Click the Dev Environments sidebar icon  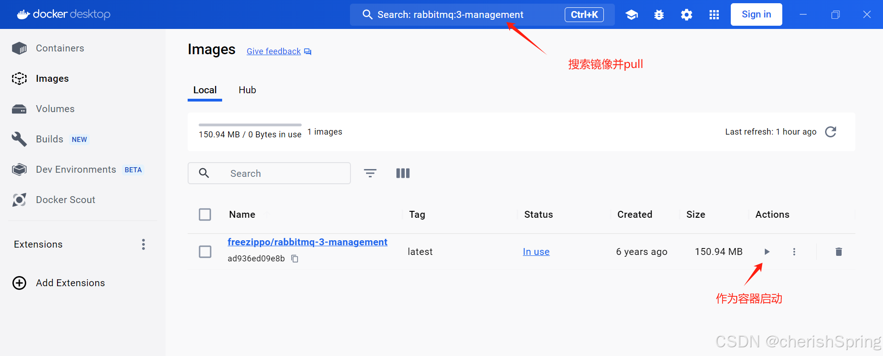point(19,170)
